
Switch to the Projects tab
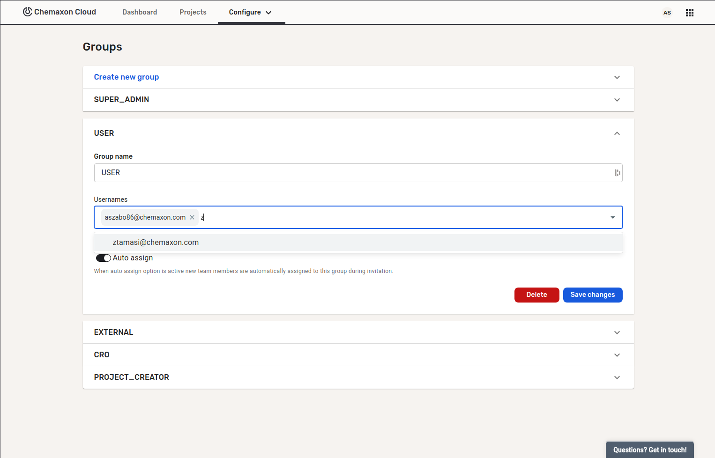coord(193,12)
